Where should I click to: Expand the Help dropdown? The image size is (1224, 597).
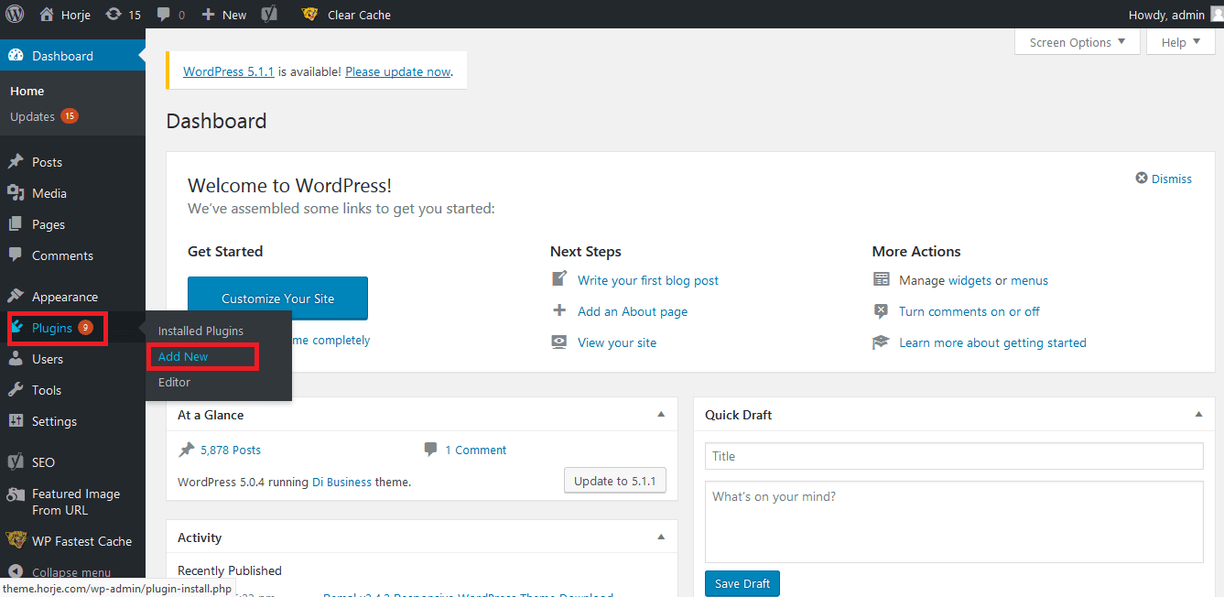point(1179,41)
